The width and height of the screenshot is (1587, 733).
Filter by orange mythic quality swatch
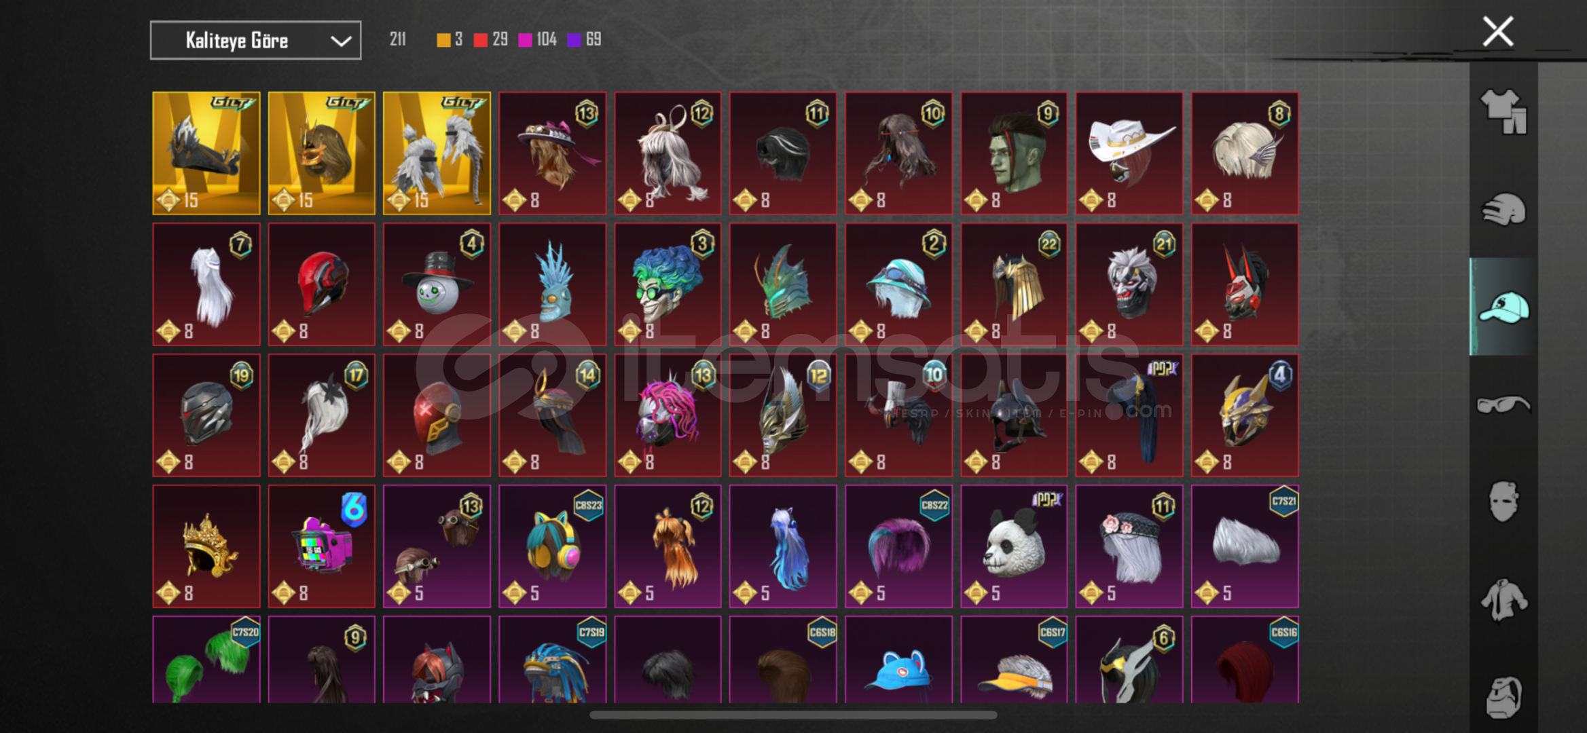pos(443,40)
